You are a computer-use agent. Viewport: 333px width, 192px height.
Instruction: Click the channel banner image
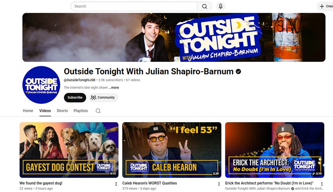click(x=174, y=38)
